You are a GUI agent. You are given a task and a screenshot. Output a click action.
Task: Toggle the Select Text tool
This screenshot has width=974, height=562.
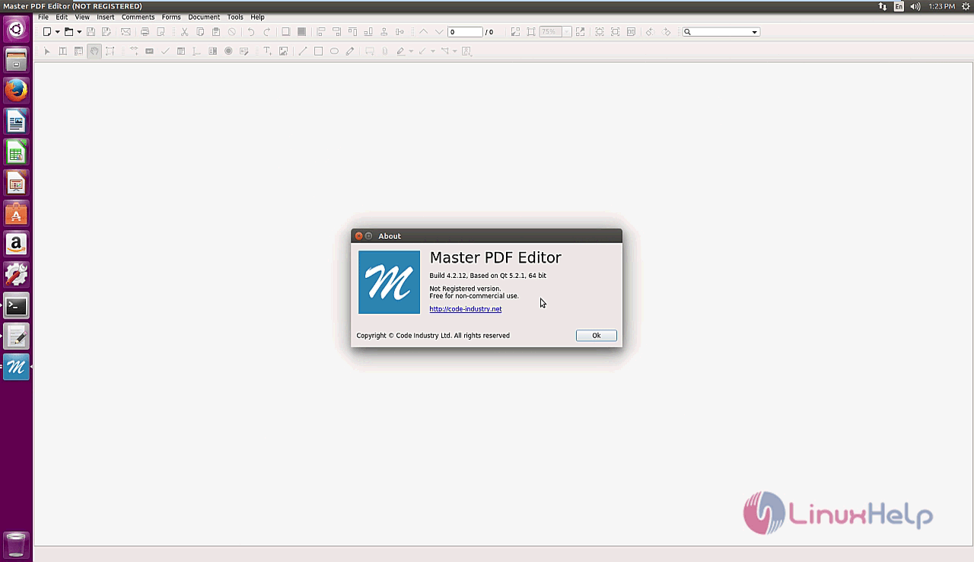[x=62, y=51]
